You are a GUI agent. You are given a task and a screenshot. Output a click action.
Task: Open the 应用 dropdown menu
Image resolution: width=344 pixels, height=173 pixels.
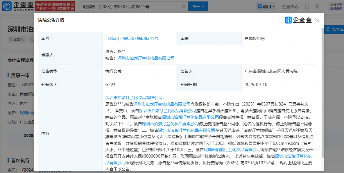(x=266, y=7)
